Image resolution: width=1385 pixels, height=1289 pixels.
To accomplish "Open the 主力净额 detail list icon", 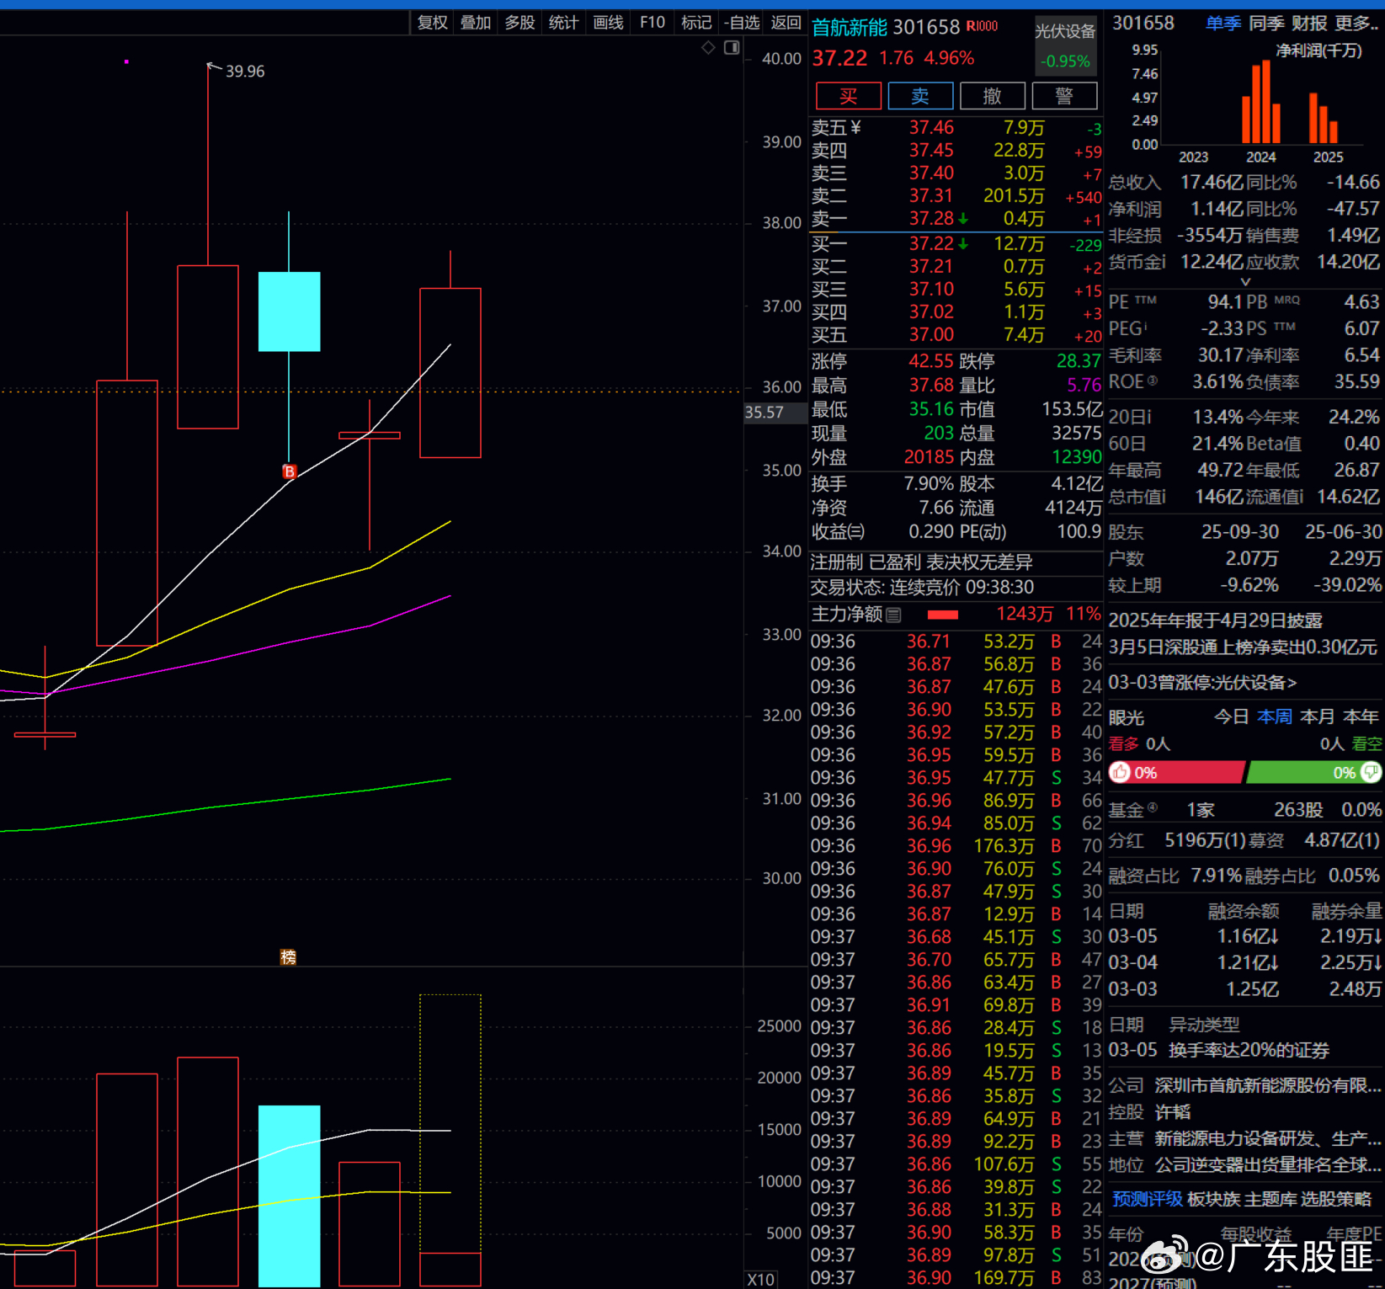I will coord(893,615).
